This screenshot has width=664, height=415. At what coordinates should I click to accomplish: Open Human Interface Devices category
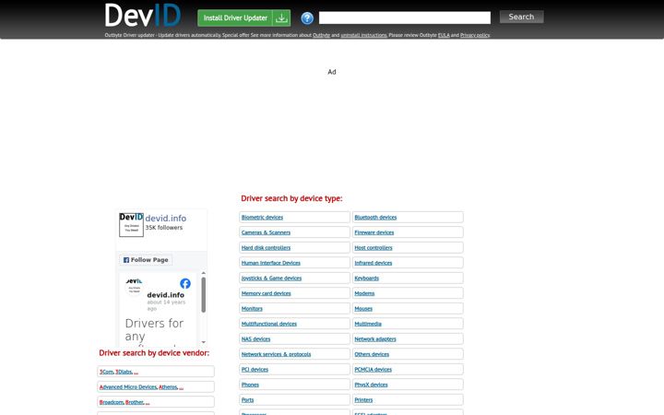tap(271, 263)
